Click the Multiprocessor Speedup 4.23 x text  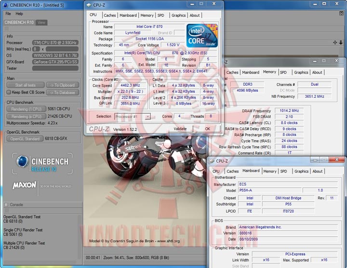32,123
